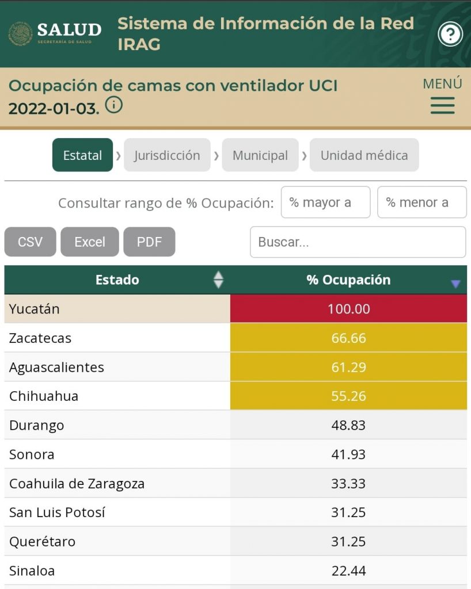
Task: Sort the Estado column with its arrows icon
Action: click(x=218, y=280)
